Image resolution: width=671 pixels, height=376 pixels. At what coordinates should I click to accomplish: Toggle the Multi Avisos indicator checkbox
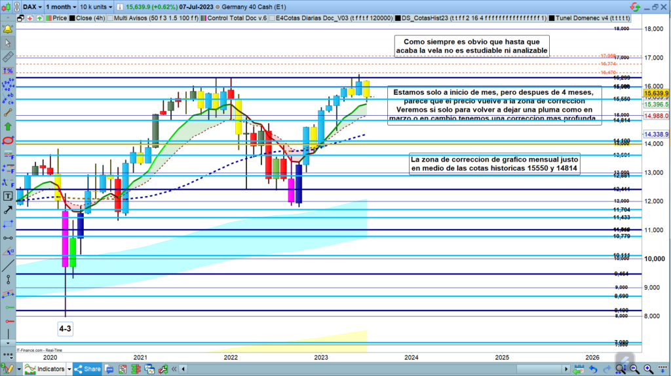[x=110, y=19]
